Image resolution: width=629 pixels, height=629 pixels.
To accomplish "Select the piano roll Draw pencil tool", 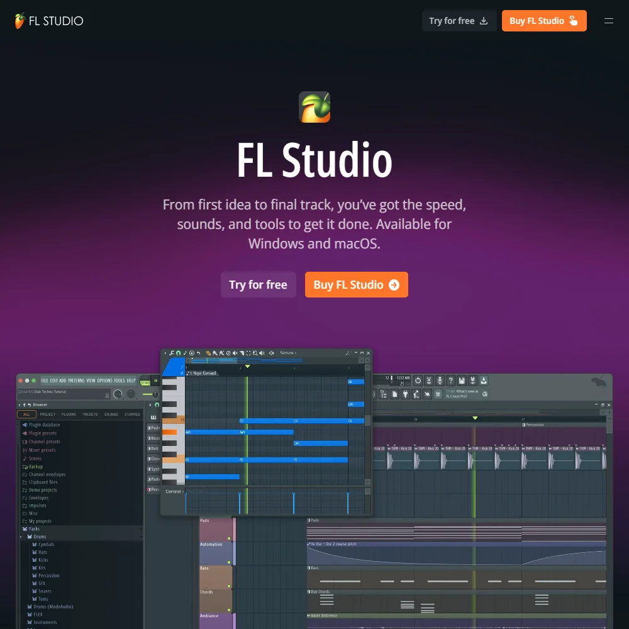I will click(208, 353).
